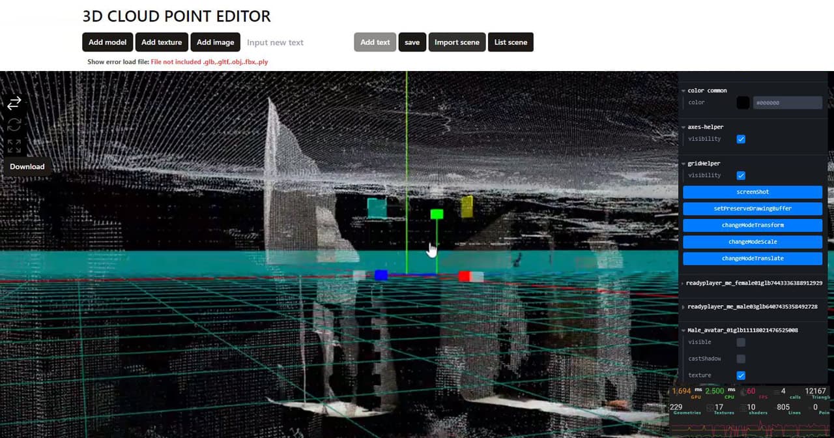
Task: Click the Add texture button
Action: (x=162, y=42)
